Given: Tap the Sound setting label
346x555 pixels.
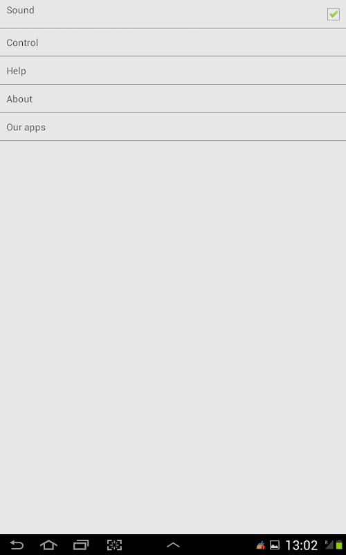Looking at the screenshot, I should pos(21,10).
